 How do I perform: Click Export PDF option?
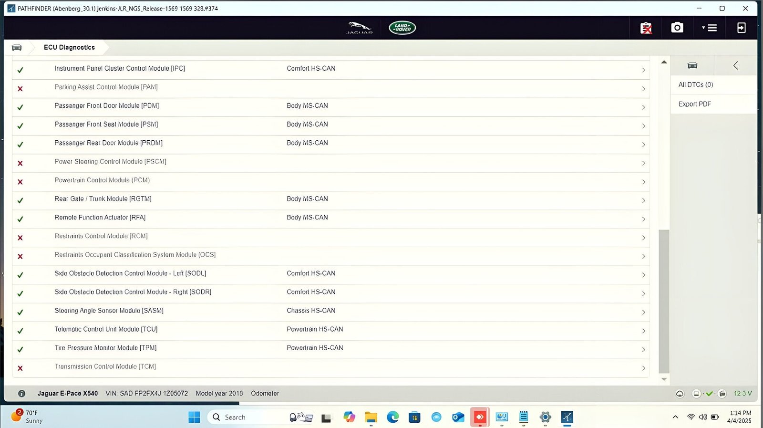713,104
